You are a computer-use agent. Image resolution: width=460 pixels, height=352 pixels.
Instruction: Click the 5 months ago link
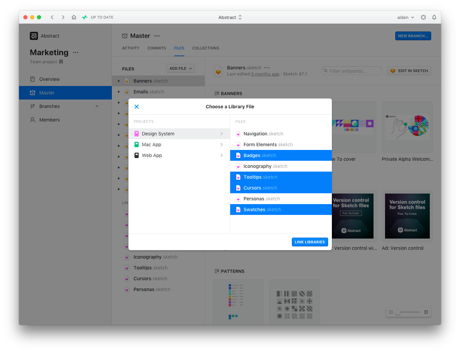coord(265,74)
